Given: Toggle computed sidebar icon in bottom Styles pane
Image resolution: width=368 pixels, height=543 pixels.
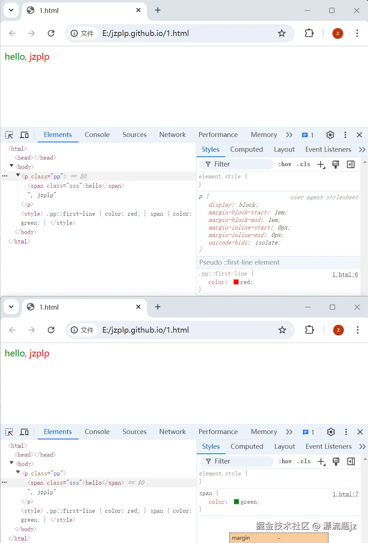Looking at the screenshot, I should pyautogui.click(x=351, y=461).
